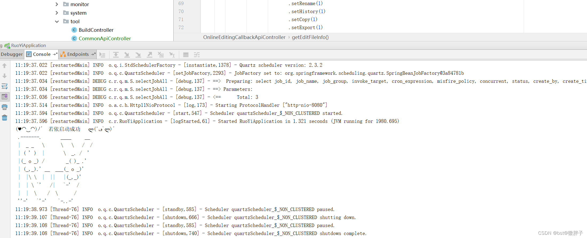This screenshot has width=587, height=238.
Task: Click the Print console icon
Action: (x=5, y=107)
